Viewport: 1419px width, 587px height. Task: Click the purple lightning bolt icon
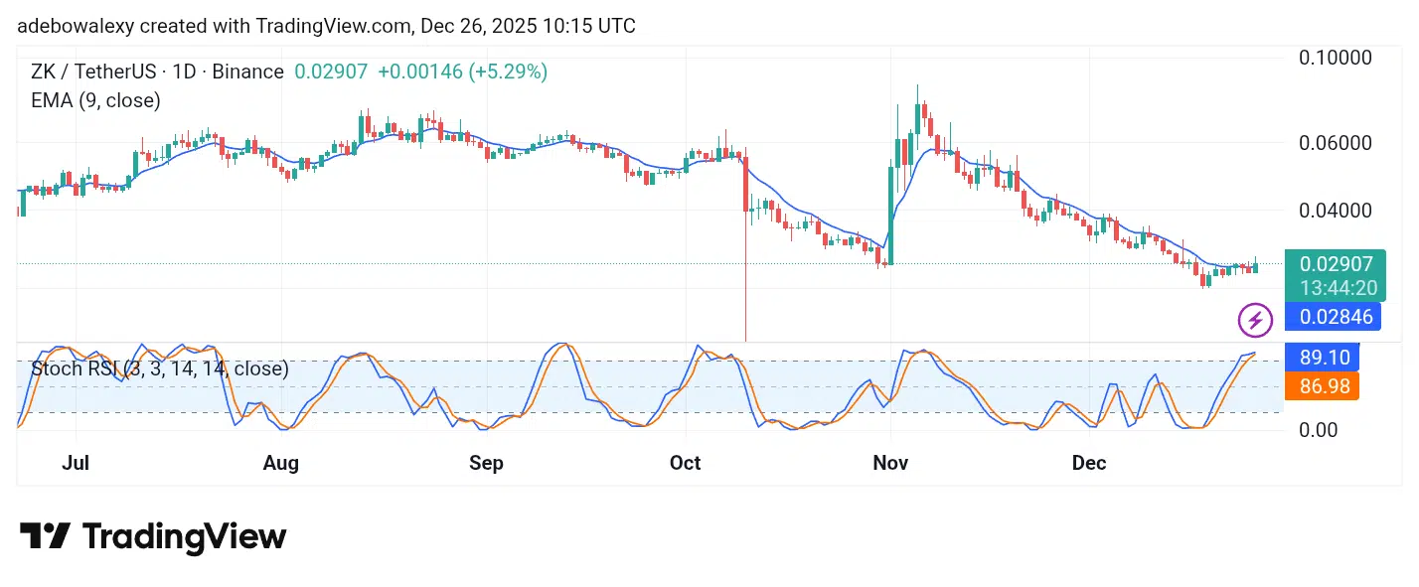[x=1255, y=320]
